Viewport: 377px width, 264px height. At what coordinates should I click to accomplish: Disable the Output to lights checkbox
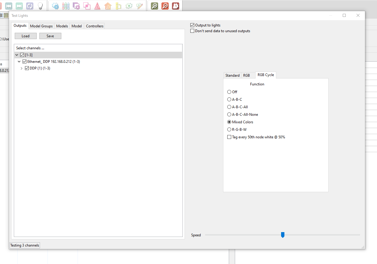point(192,25)
